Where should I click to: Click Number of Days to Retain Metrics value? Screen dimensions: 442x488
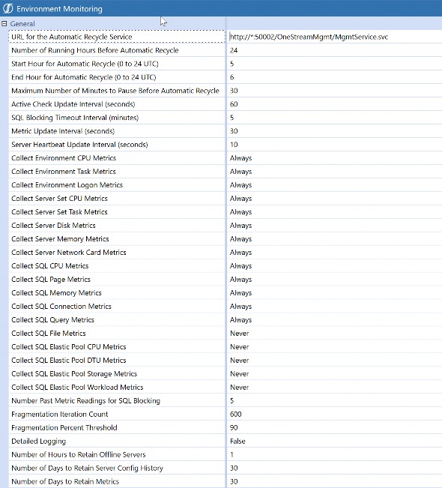pos(334,481)
